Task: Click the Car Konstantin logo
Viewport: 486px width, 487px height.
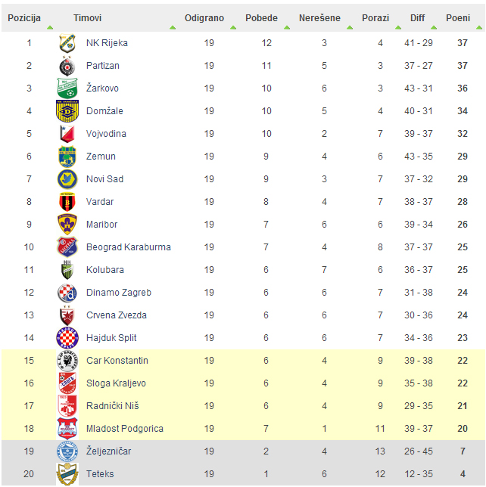Action: tap(67, 361)
